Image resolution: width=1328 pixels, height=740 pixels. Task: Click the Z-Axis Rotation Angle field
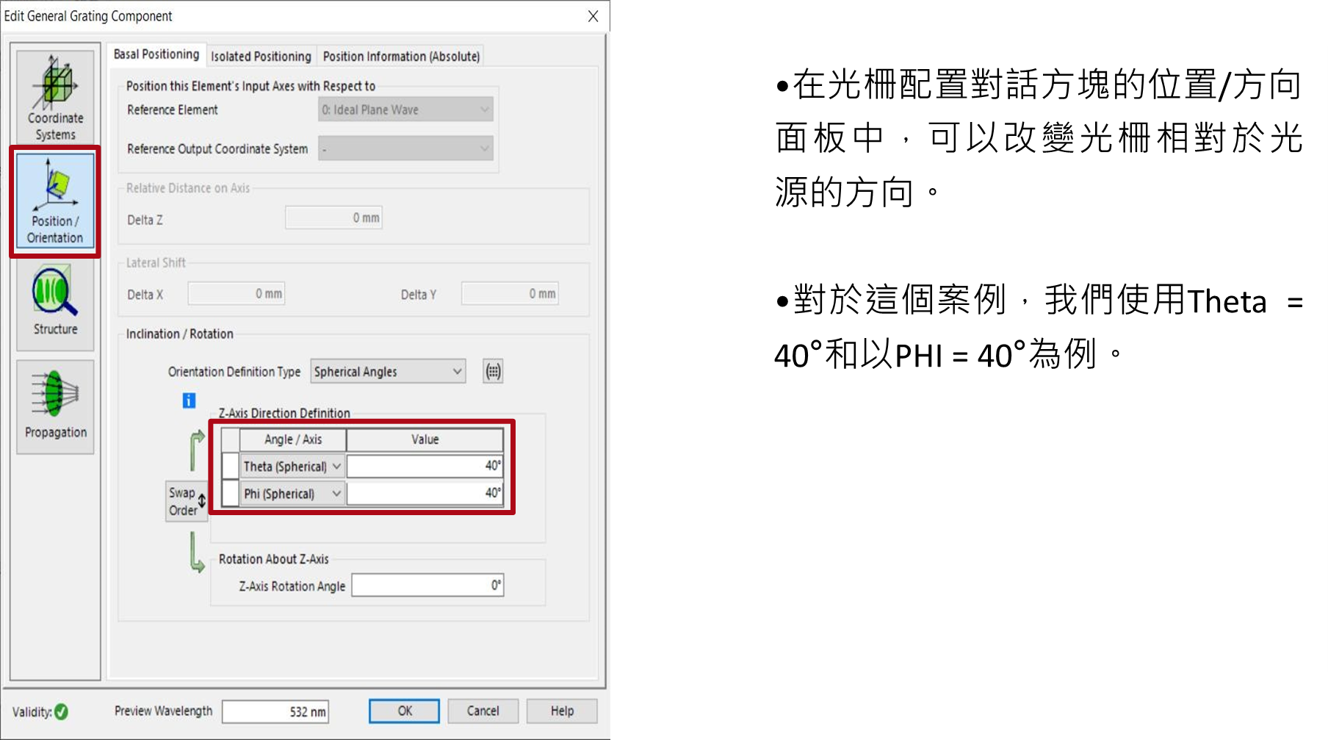pos(427,586)
